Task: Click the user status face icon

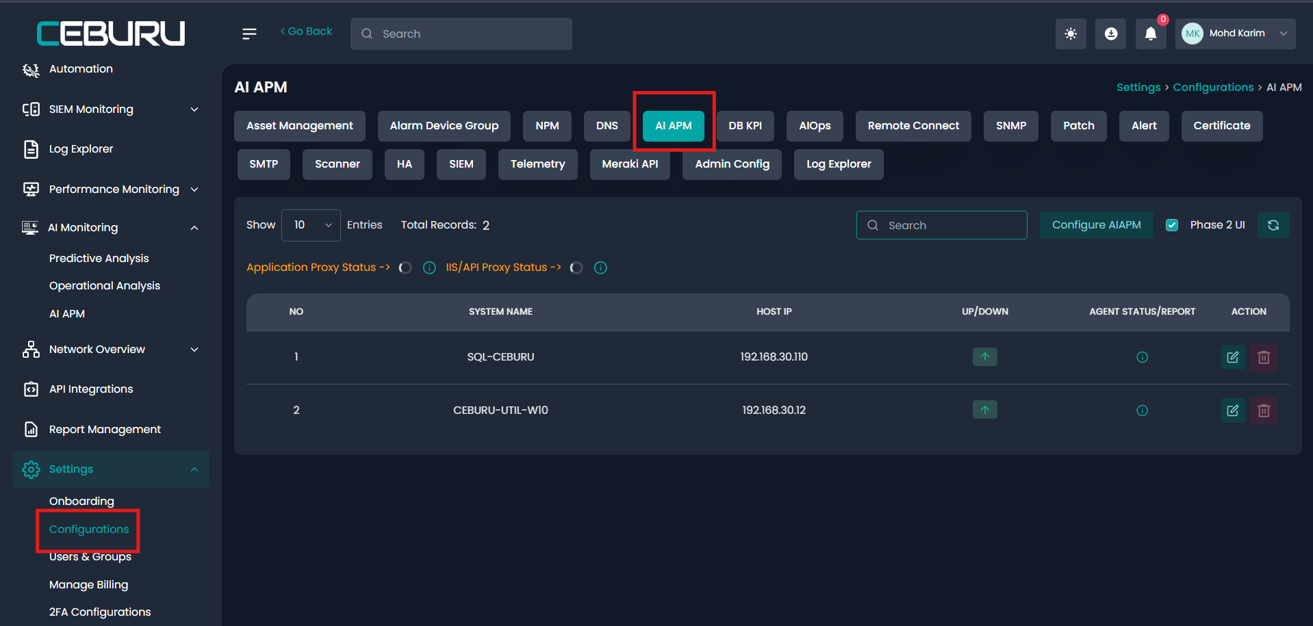Action: point(1111,34)
